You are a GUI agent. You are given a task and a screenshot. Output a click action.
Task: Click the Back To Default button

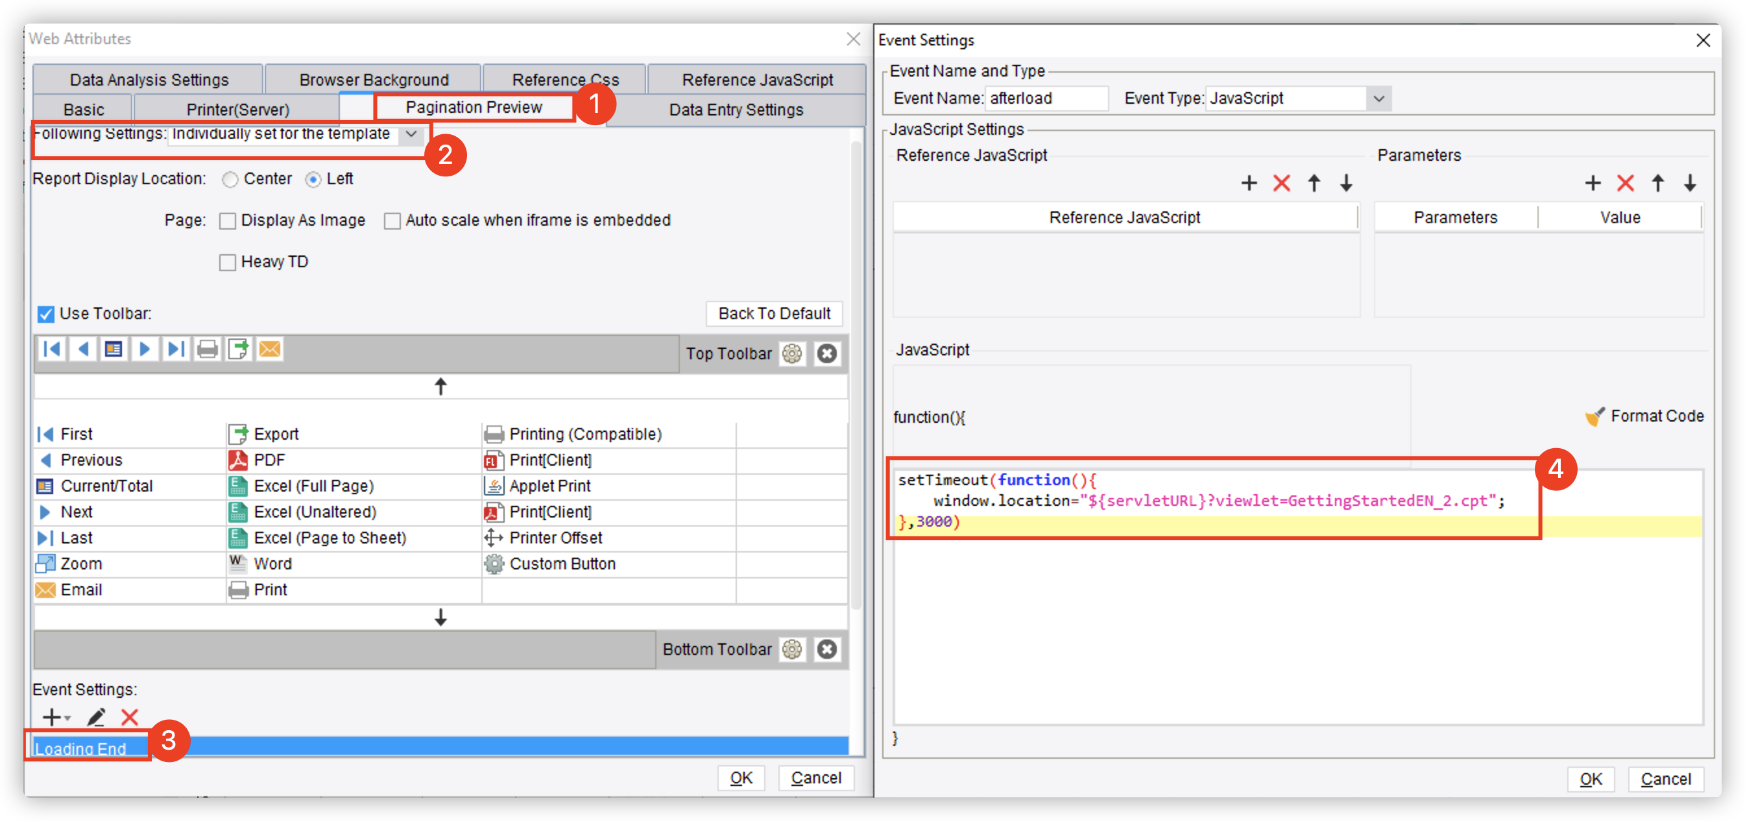click(774, 314)
